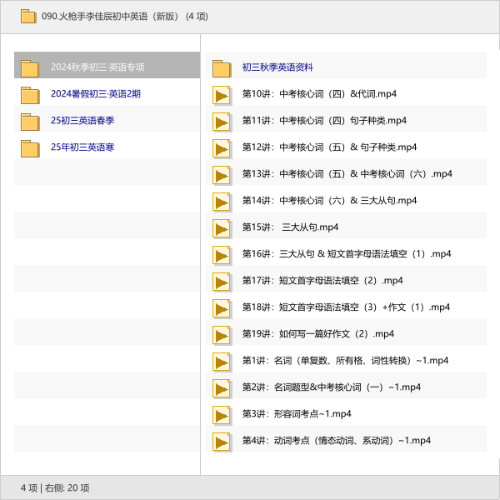
Task: Click the folder icon beside 2024秋季初三·英语专项
Action: pos(30,67)
